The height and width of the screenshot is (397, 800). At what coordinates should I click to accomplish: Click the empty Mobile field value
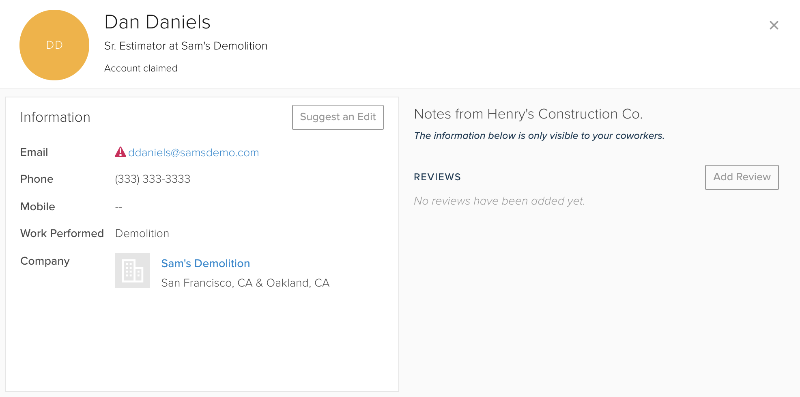click(x=118, y=207)
